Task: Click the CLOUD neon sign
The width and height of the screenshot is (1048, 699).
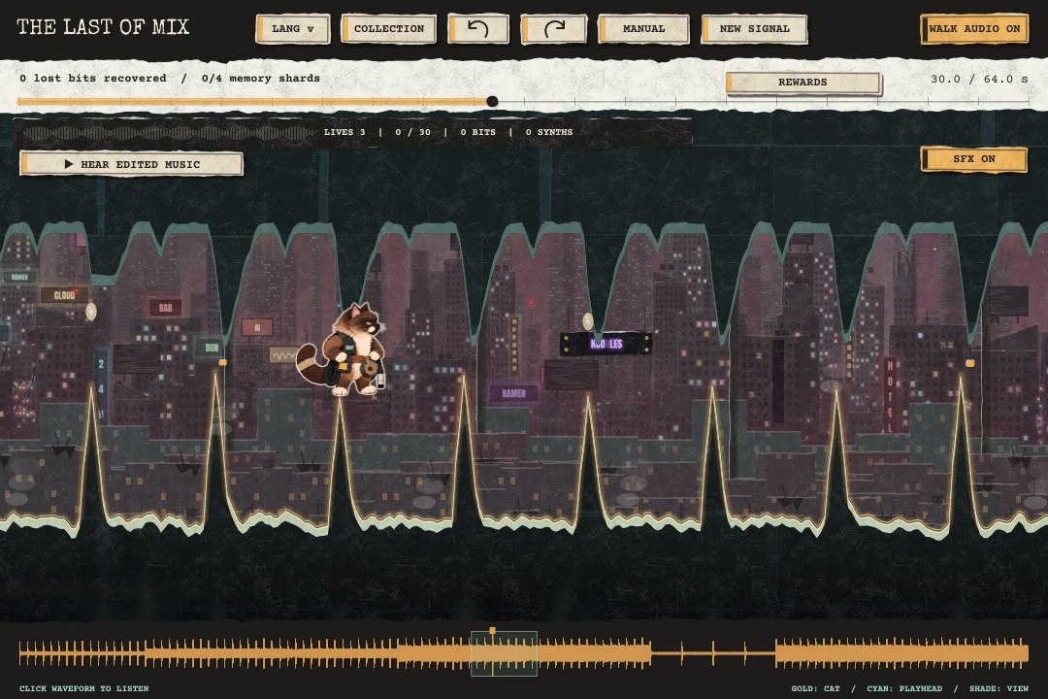Action: point(64,295)
